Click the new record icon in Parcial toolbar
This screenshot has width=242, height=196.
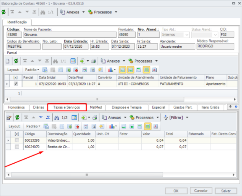[x=8, y=61]
